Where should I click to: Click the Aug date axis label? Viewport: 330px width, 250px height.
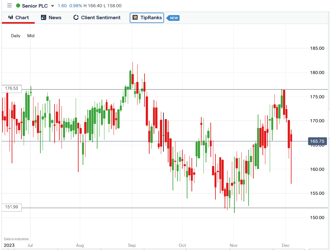[x=80, y=245]
